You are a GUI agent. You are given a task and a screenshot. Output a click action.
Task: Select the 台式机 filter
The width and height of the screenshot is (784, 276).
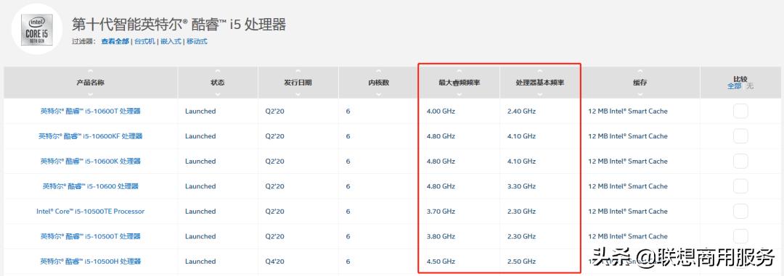tap(145, 41)
